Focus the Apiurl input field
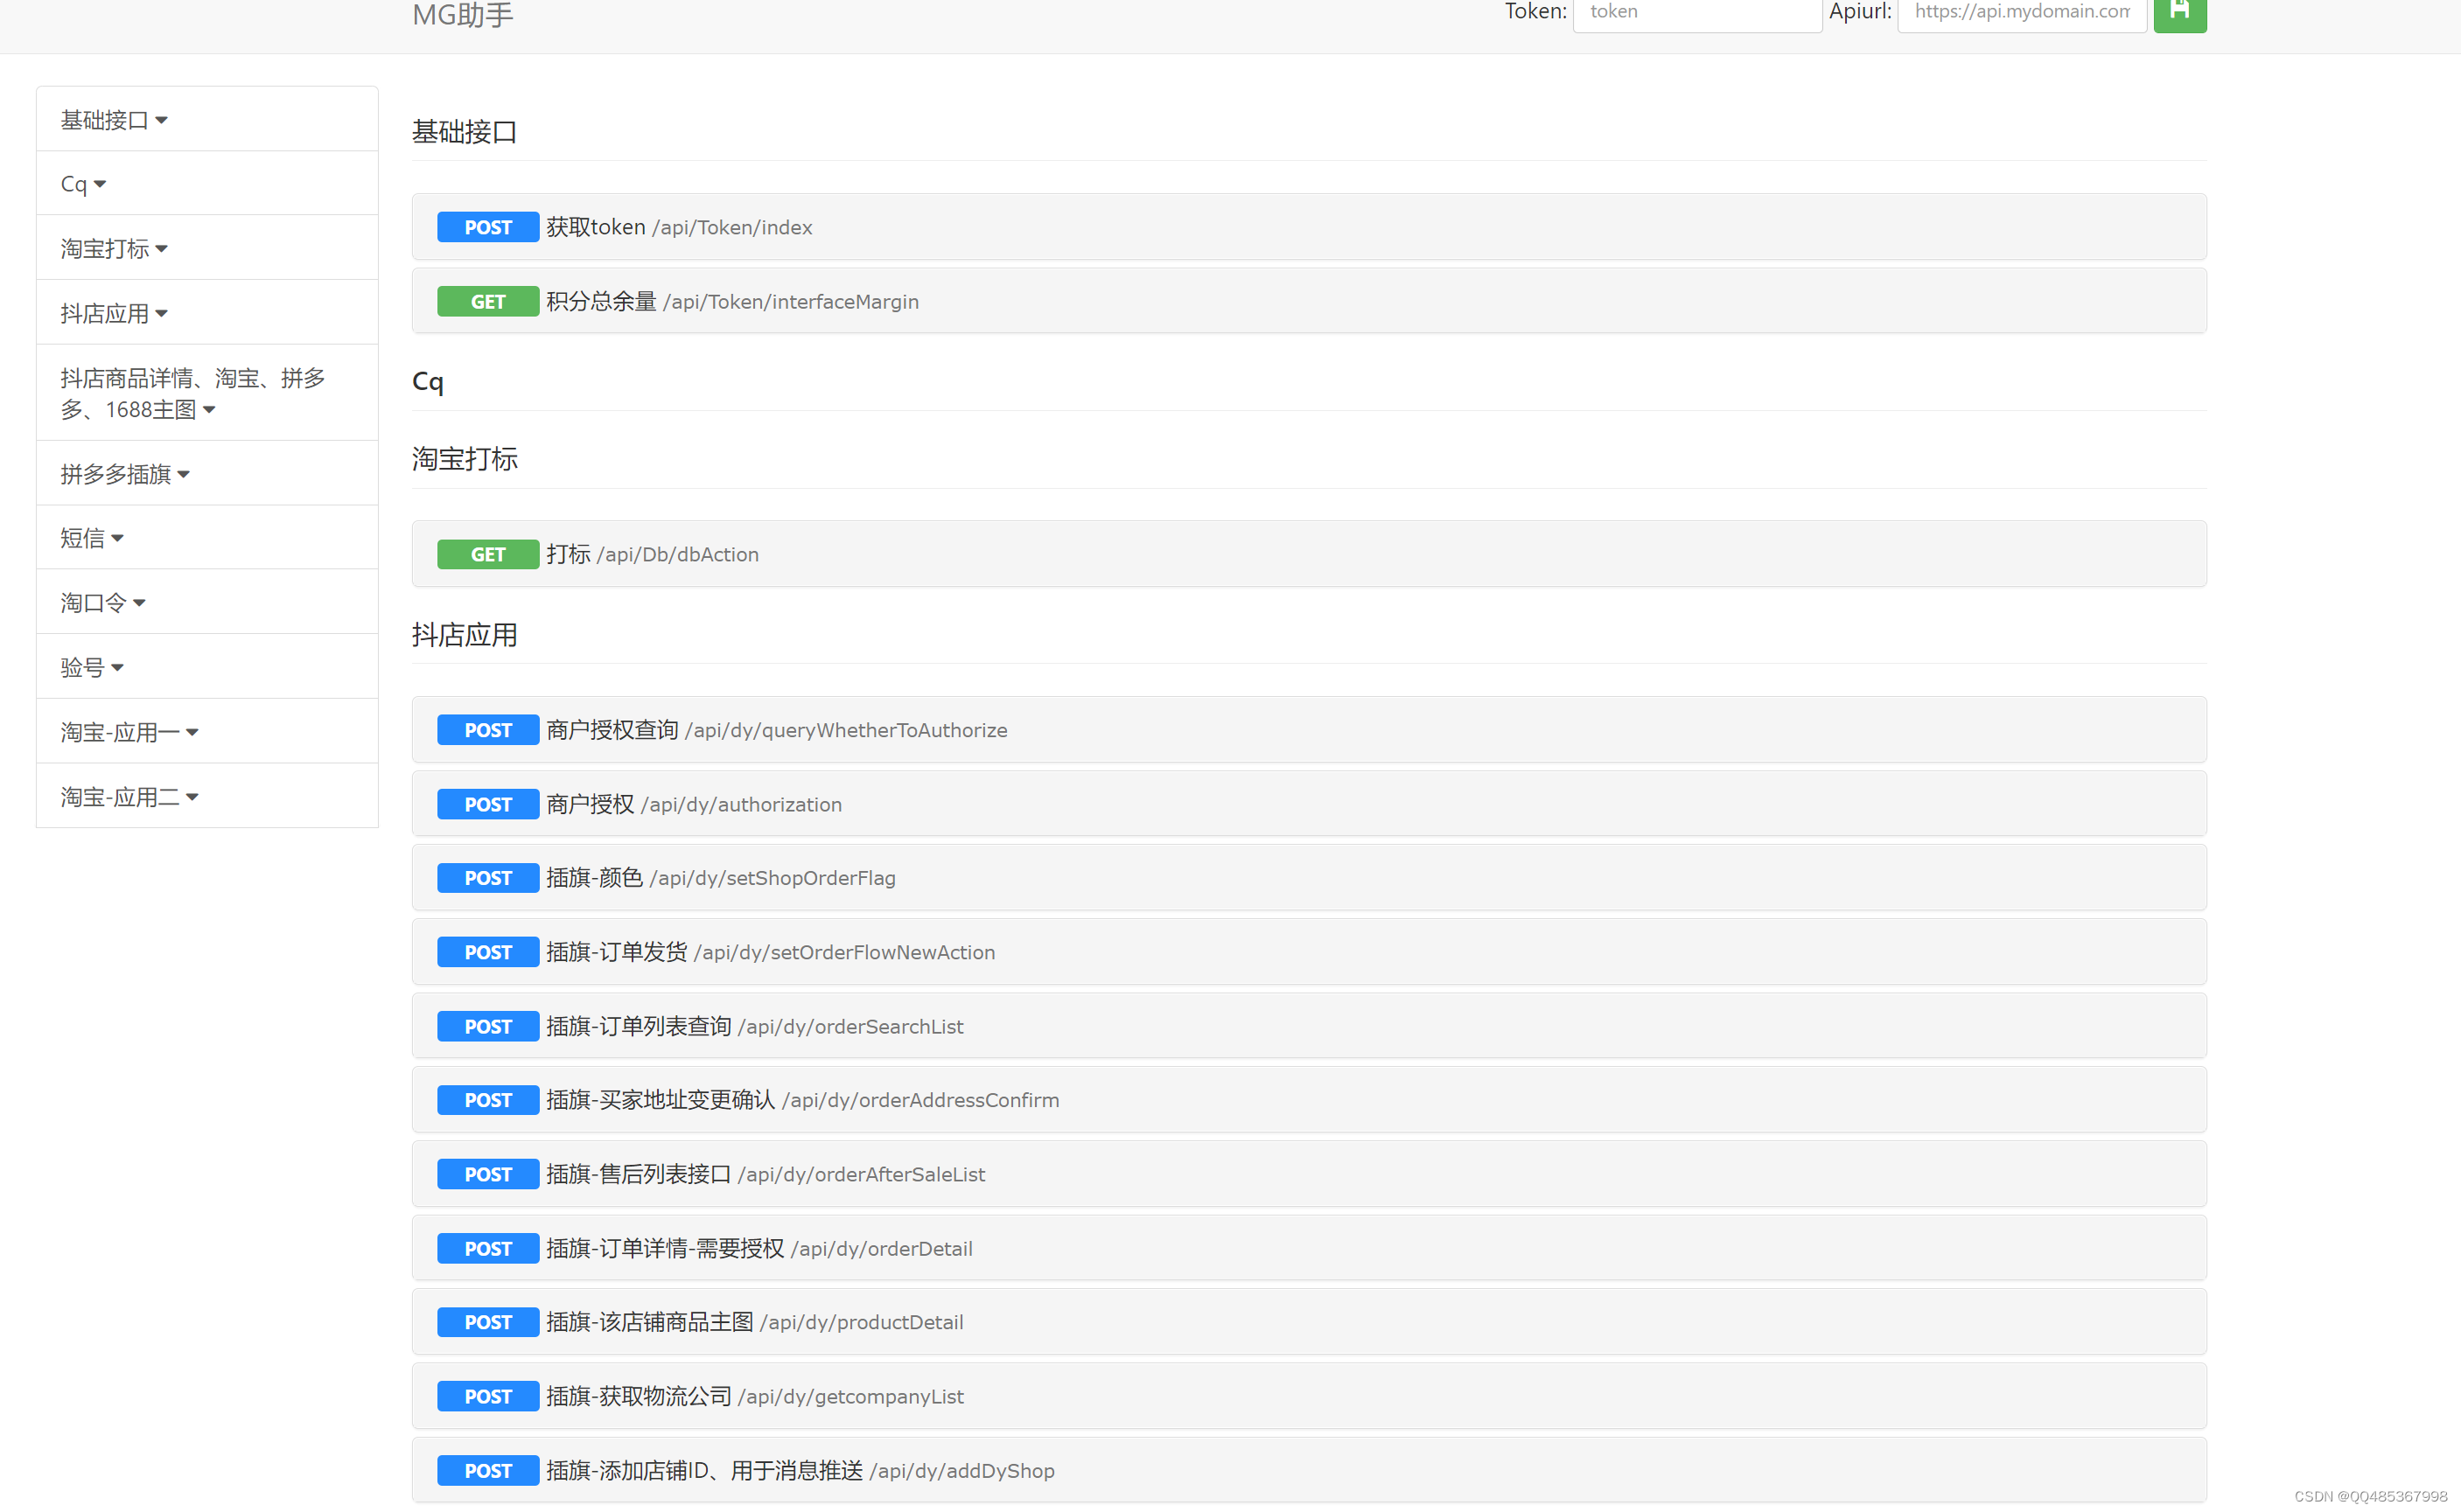 click(2021, 14)
